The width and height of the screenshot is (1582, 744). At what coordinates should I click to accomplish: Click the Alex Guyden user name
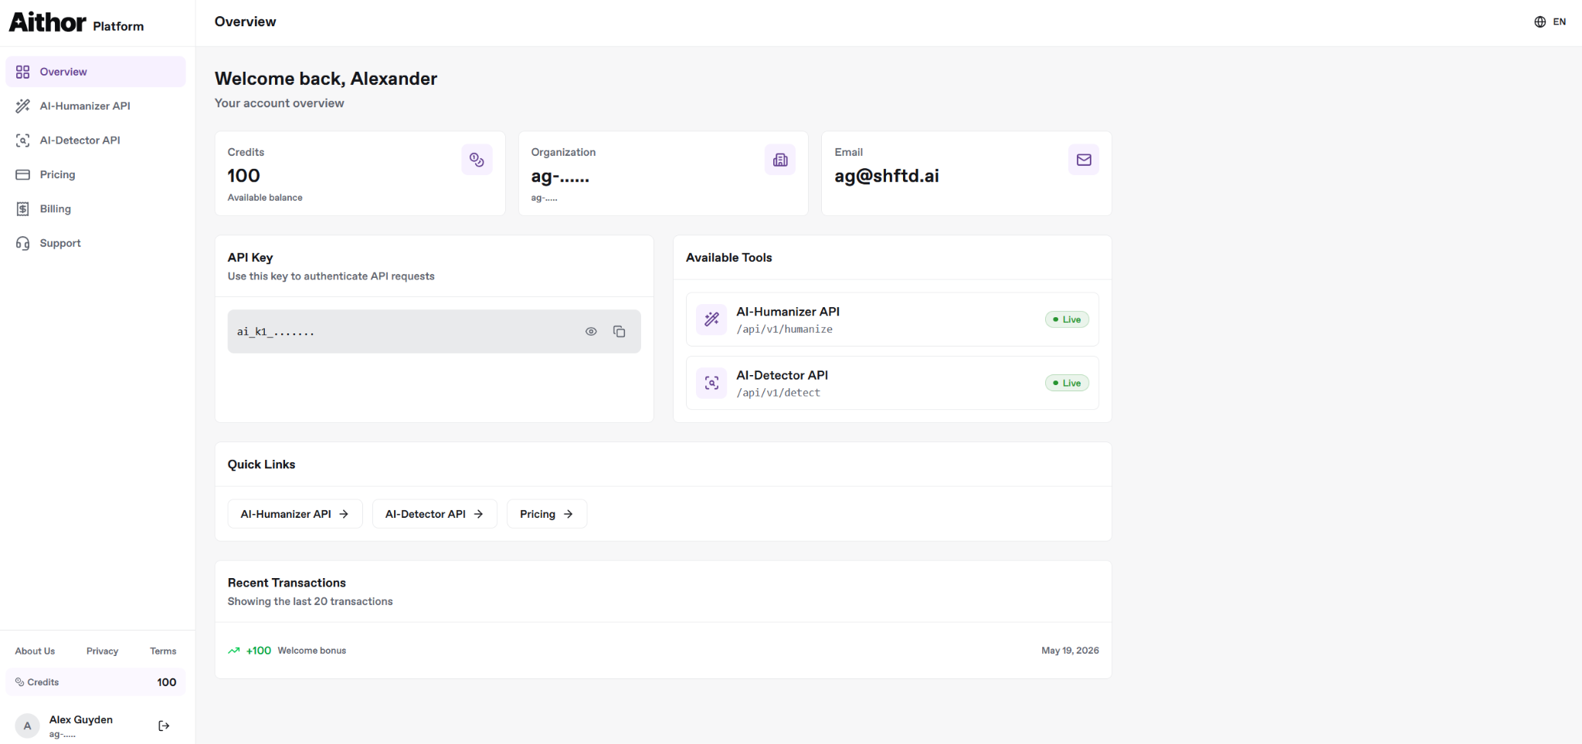click(x=81, y=719)
